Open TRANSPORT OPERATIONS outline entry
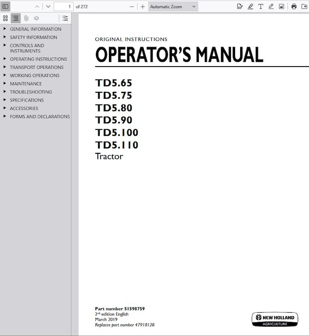309x336 pixels. coord(37,67)
